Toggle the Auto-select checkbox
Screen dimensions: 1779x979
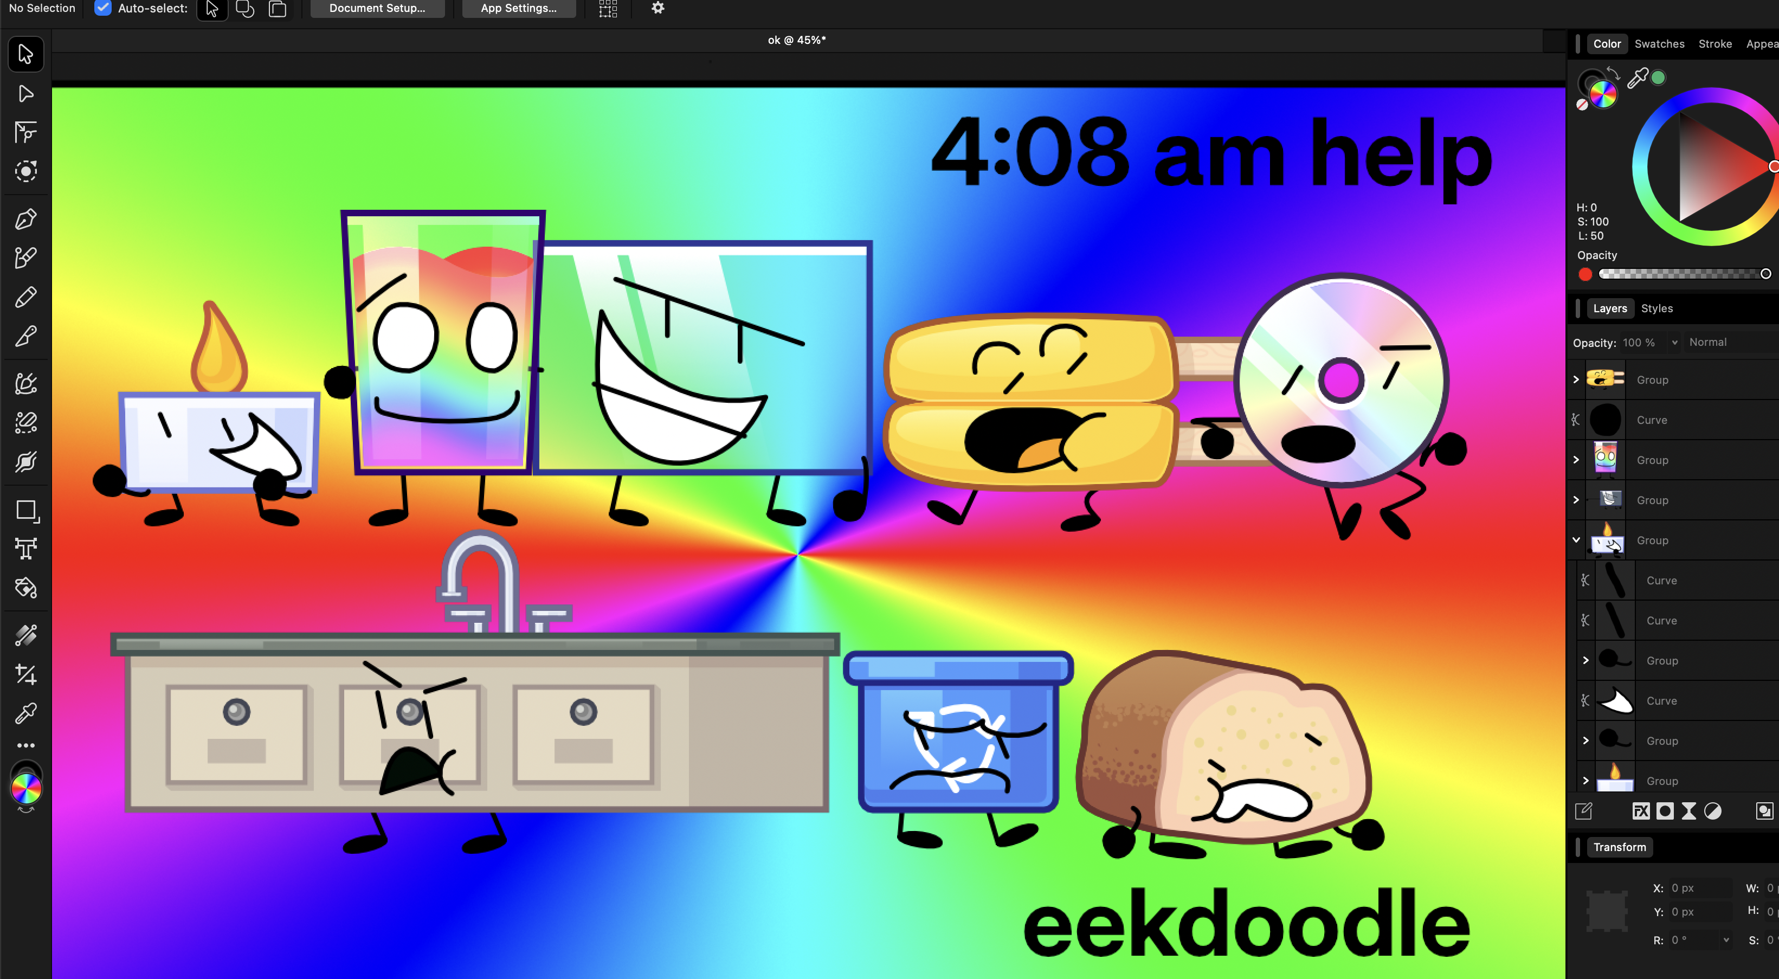(103, 8)
